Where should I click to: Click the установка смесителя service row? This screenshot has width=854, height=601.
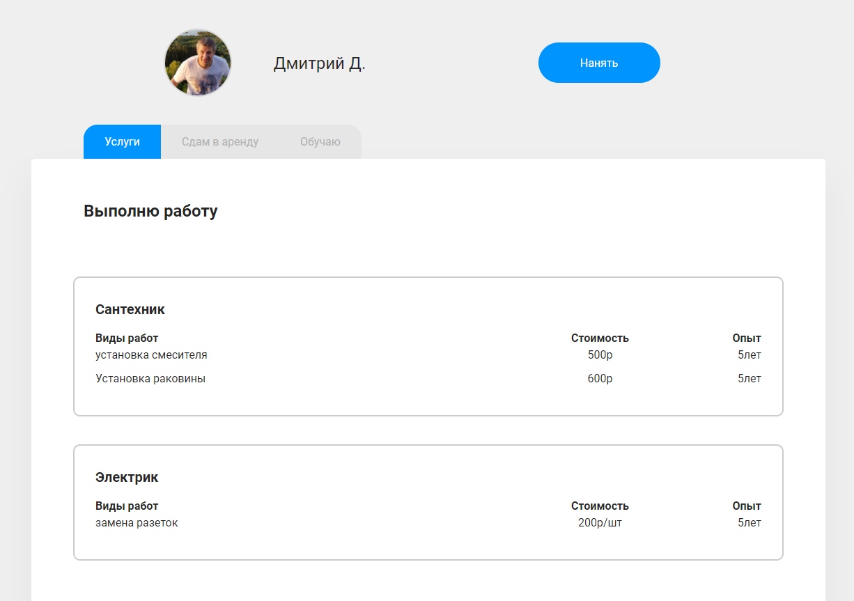(x=151, y=355)
